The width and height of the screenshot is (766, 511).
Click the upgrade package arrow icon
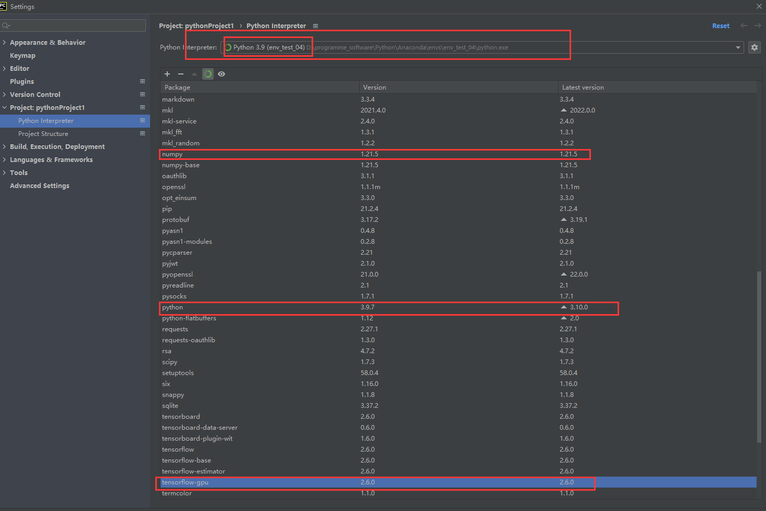194,74
